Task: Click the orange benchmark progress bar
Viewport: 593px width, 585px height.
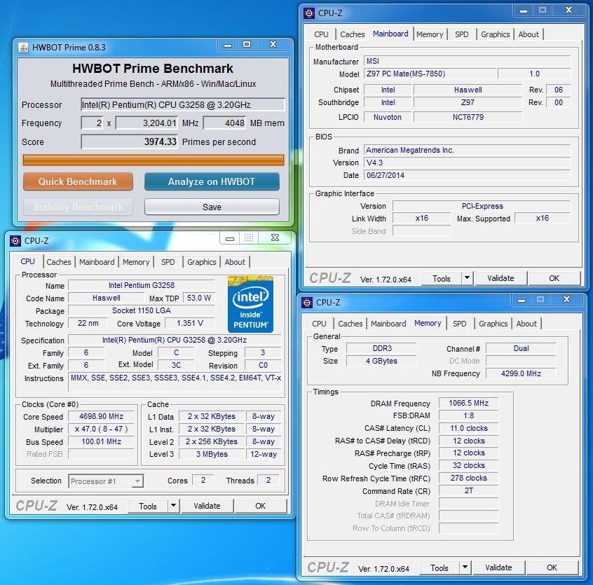Action: [x=154, y=160]
